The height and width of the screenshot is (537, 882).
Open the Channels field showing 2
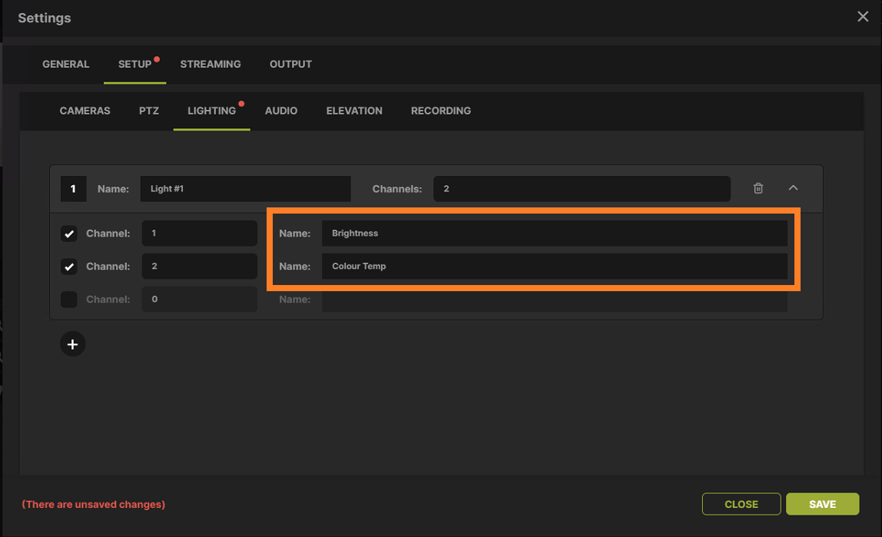point(582,188)
